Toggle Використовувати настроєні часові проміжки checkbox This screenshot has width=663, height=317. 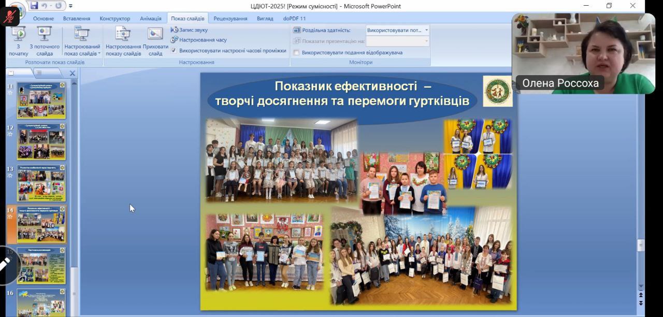click(174, 51)
